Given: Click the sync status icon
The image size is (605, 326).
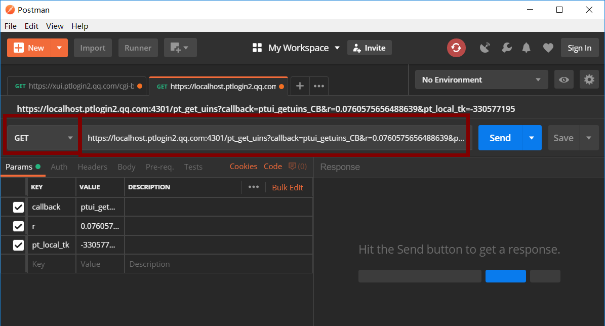Looking at the screenshot, I should tap(456, 48).
